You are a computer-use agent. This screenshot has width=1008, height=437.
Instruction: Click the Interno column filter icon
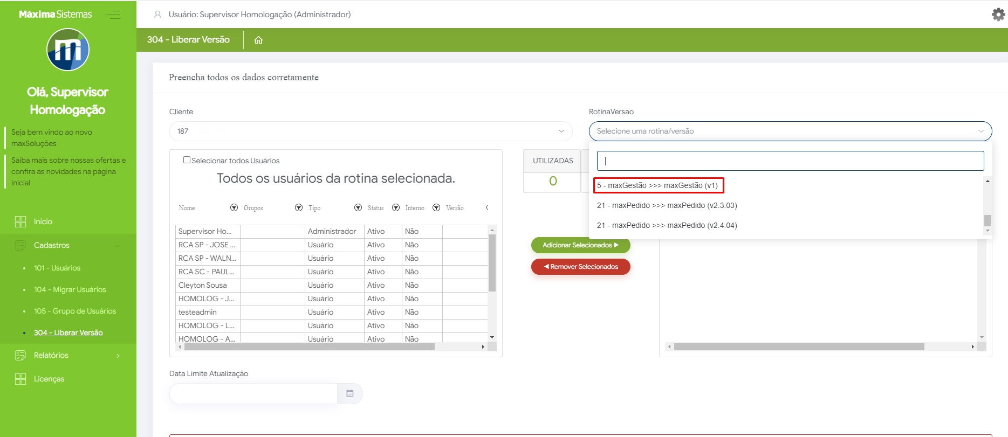pyautogui.click(x=436, y=208)
